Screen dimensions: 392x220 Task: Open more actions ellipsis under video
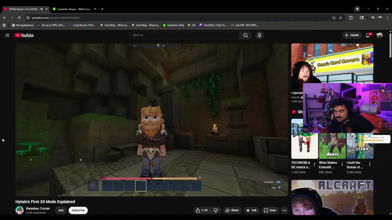click(x=284, y=210)
